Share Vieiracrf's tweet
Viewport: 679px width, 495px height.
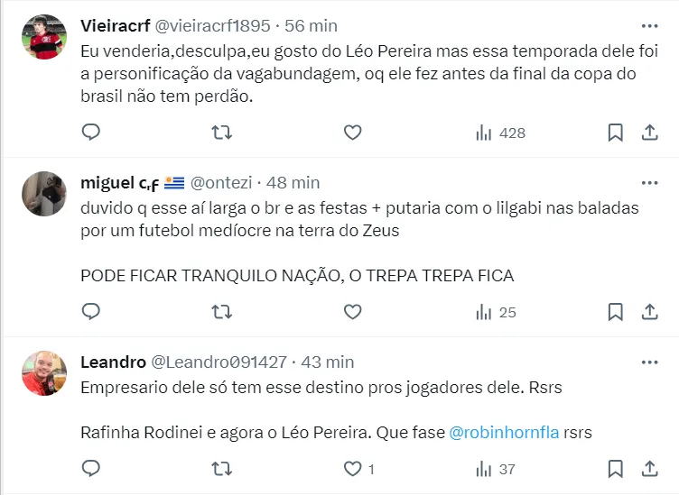649,133
